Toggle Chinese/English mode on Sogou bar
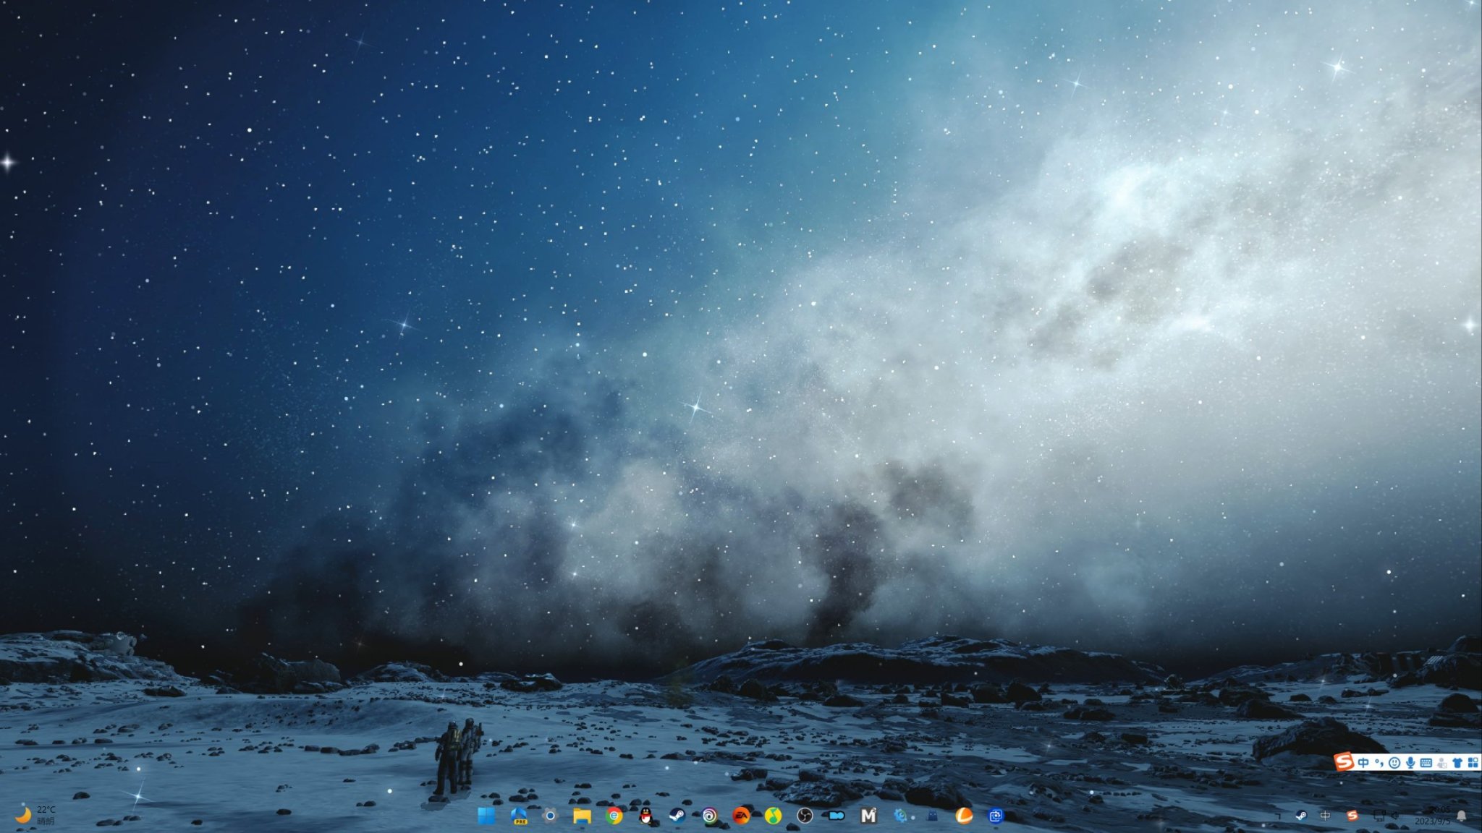The height and width of the screenshot is (833, 1482). [1363, 762]
